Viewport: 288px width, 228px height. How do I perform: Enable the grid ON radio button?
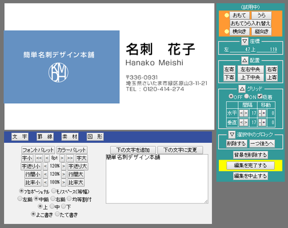(x=247, y=97)
